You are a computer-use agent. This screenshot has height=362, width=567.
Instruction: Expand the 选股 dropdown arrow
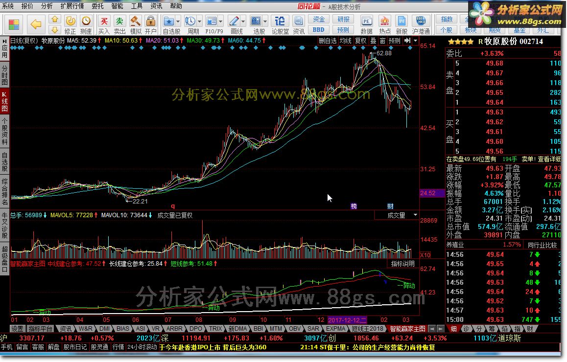click(x=265, y=21)
